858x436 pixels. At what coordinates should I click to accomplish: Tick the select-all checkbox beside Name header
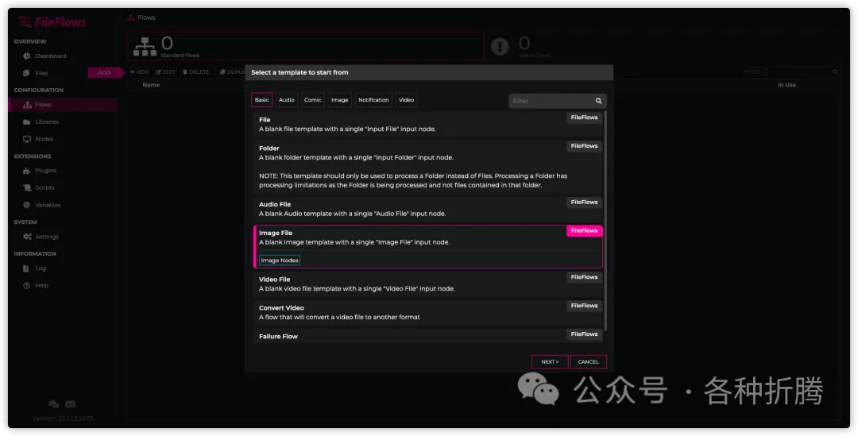click(x=133, y=85)
